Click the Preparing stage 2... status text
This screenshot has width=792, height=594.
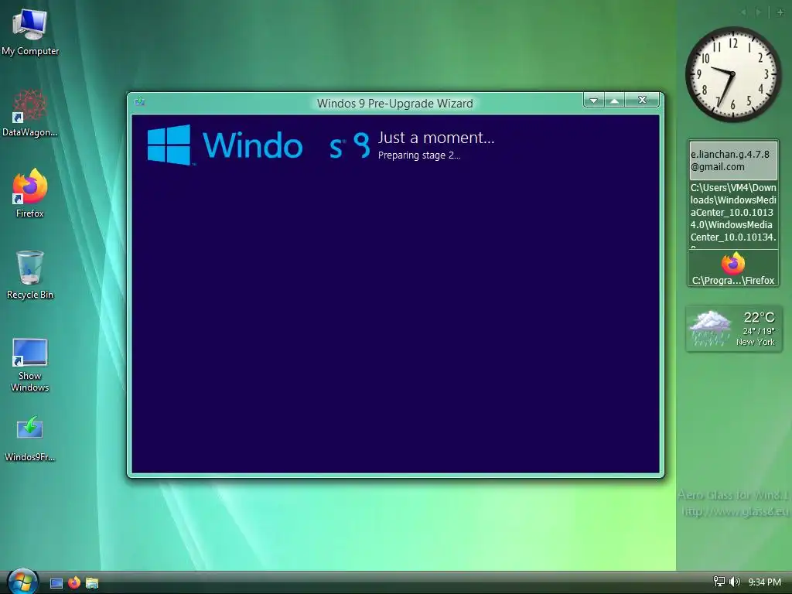pyautogui.click(x=419, y=155)
